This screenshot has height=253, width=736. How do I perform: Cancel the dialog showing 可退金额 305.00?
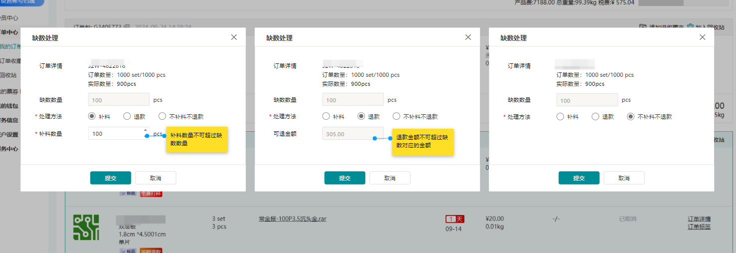pos(389,178)
